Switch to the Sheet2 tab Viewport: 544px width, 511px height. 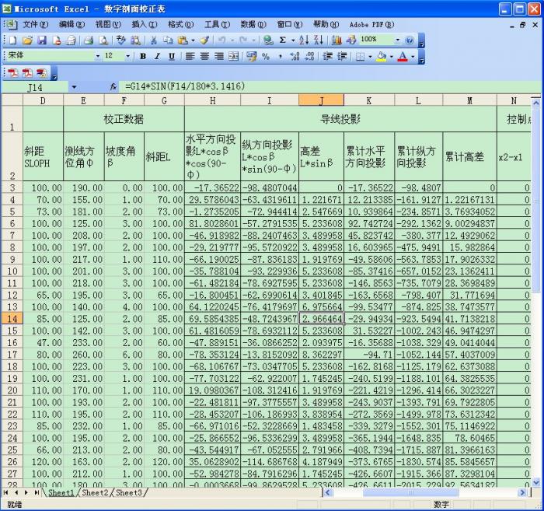(x=96, y=492)
